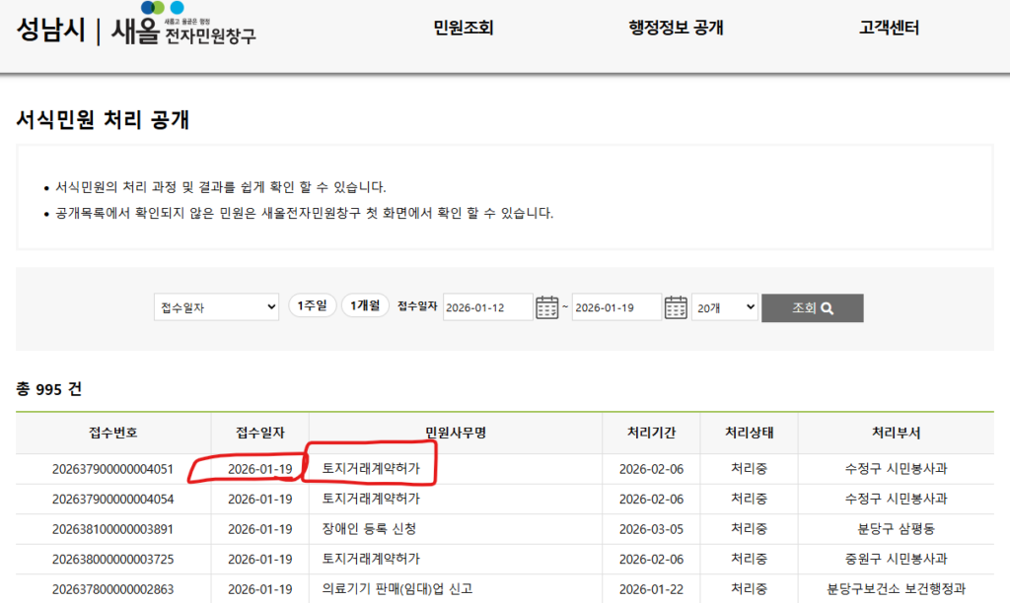Open the 행정정보 공개 menu
Viewport: 1010px width, 603px height.
tap(677, 29)
